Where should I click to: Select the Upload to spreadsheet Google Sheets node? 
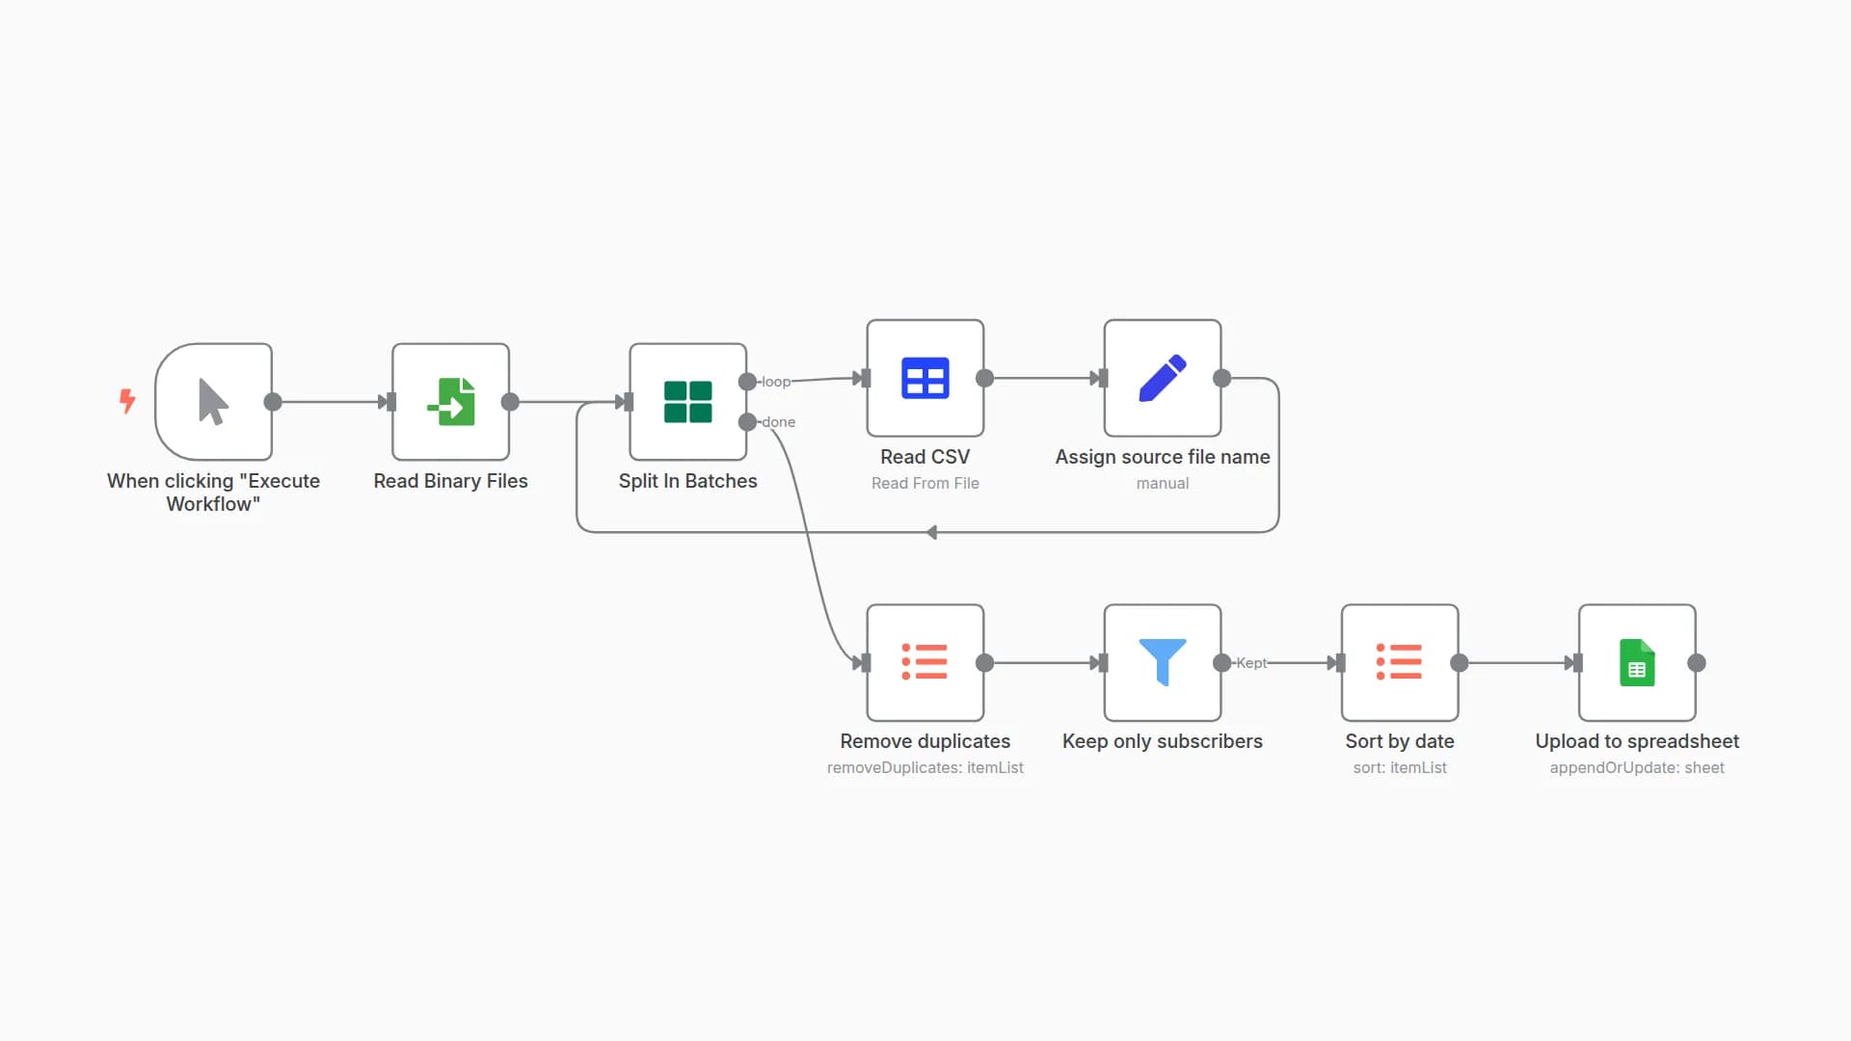pyautogui.click(x=1636, y=662)
